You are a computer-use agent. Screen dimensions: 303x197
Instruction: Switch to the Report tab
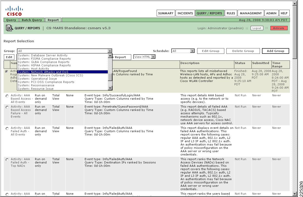[x=53, y=20]
